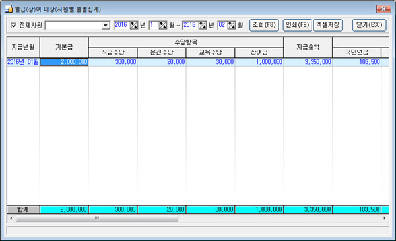Click the 상여금 column header
Viewport: 396px width, 241px height.
pos(259,53)
